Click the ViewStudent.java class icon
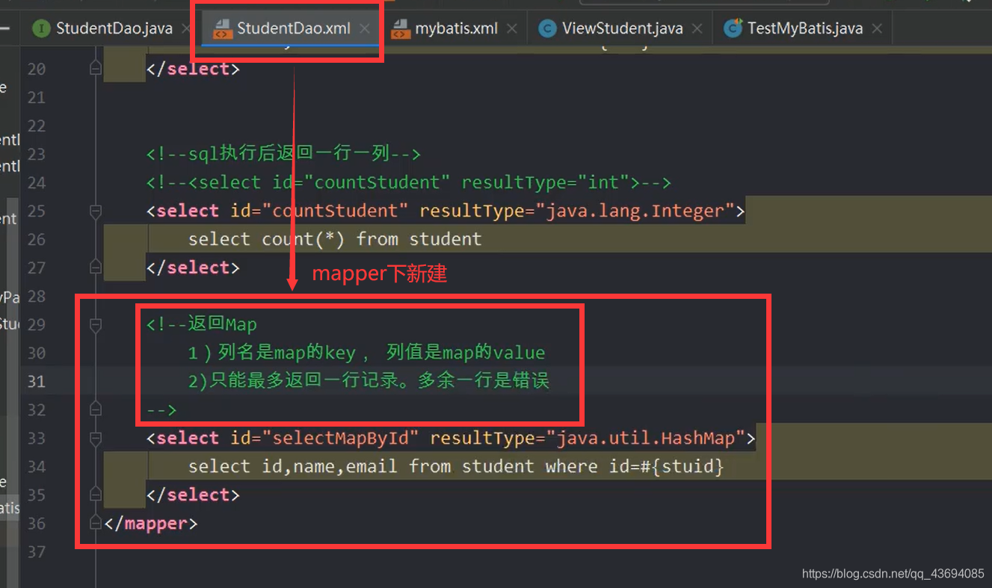 [x=547, y=28]
